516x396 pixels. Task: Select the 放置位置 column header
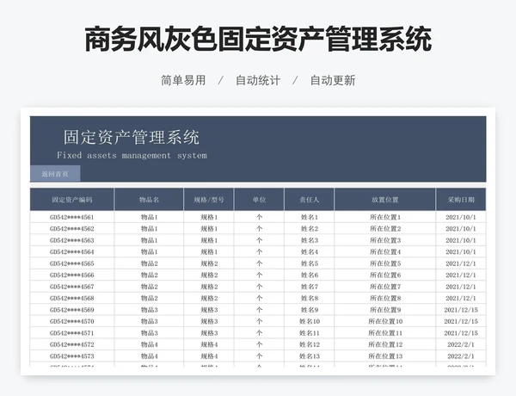point(385,200)
